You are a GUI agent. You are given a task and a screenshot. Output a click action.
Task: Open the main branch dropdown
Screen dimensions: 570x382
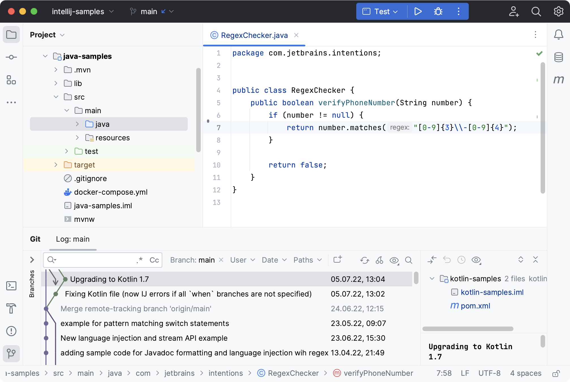152,12
